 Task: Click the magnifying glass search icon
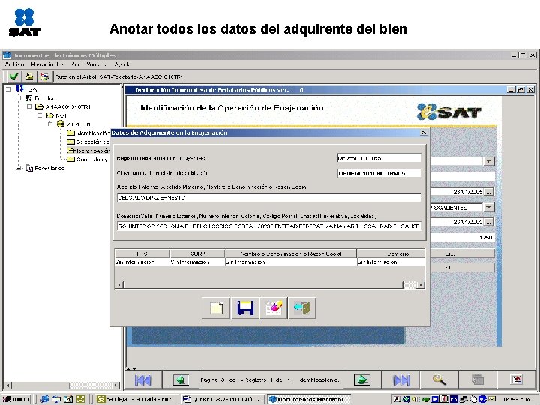point(439,380)
